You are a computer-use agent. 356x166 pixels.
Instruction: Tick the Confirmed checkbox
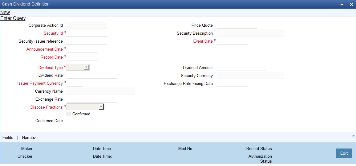point(69,114)
